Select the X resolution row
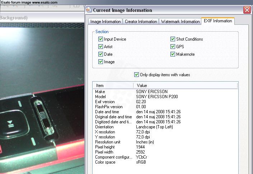 tap(165, 132)
